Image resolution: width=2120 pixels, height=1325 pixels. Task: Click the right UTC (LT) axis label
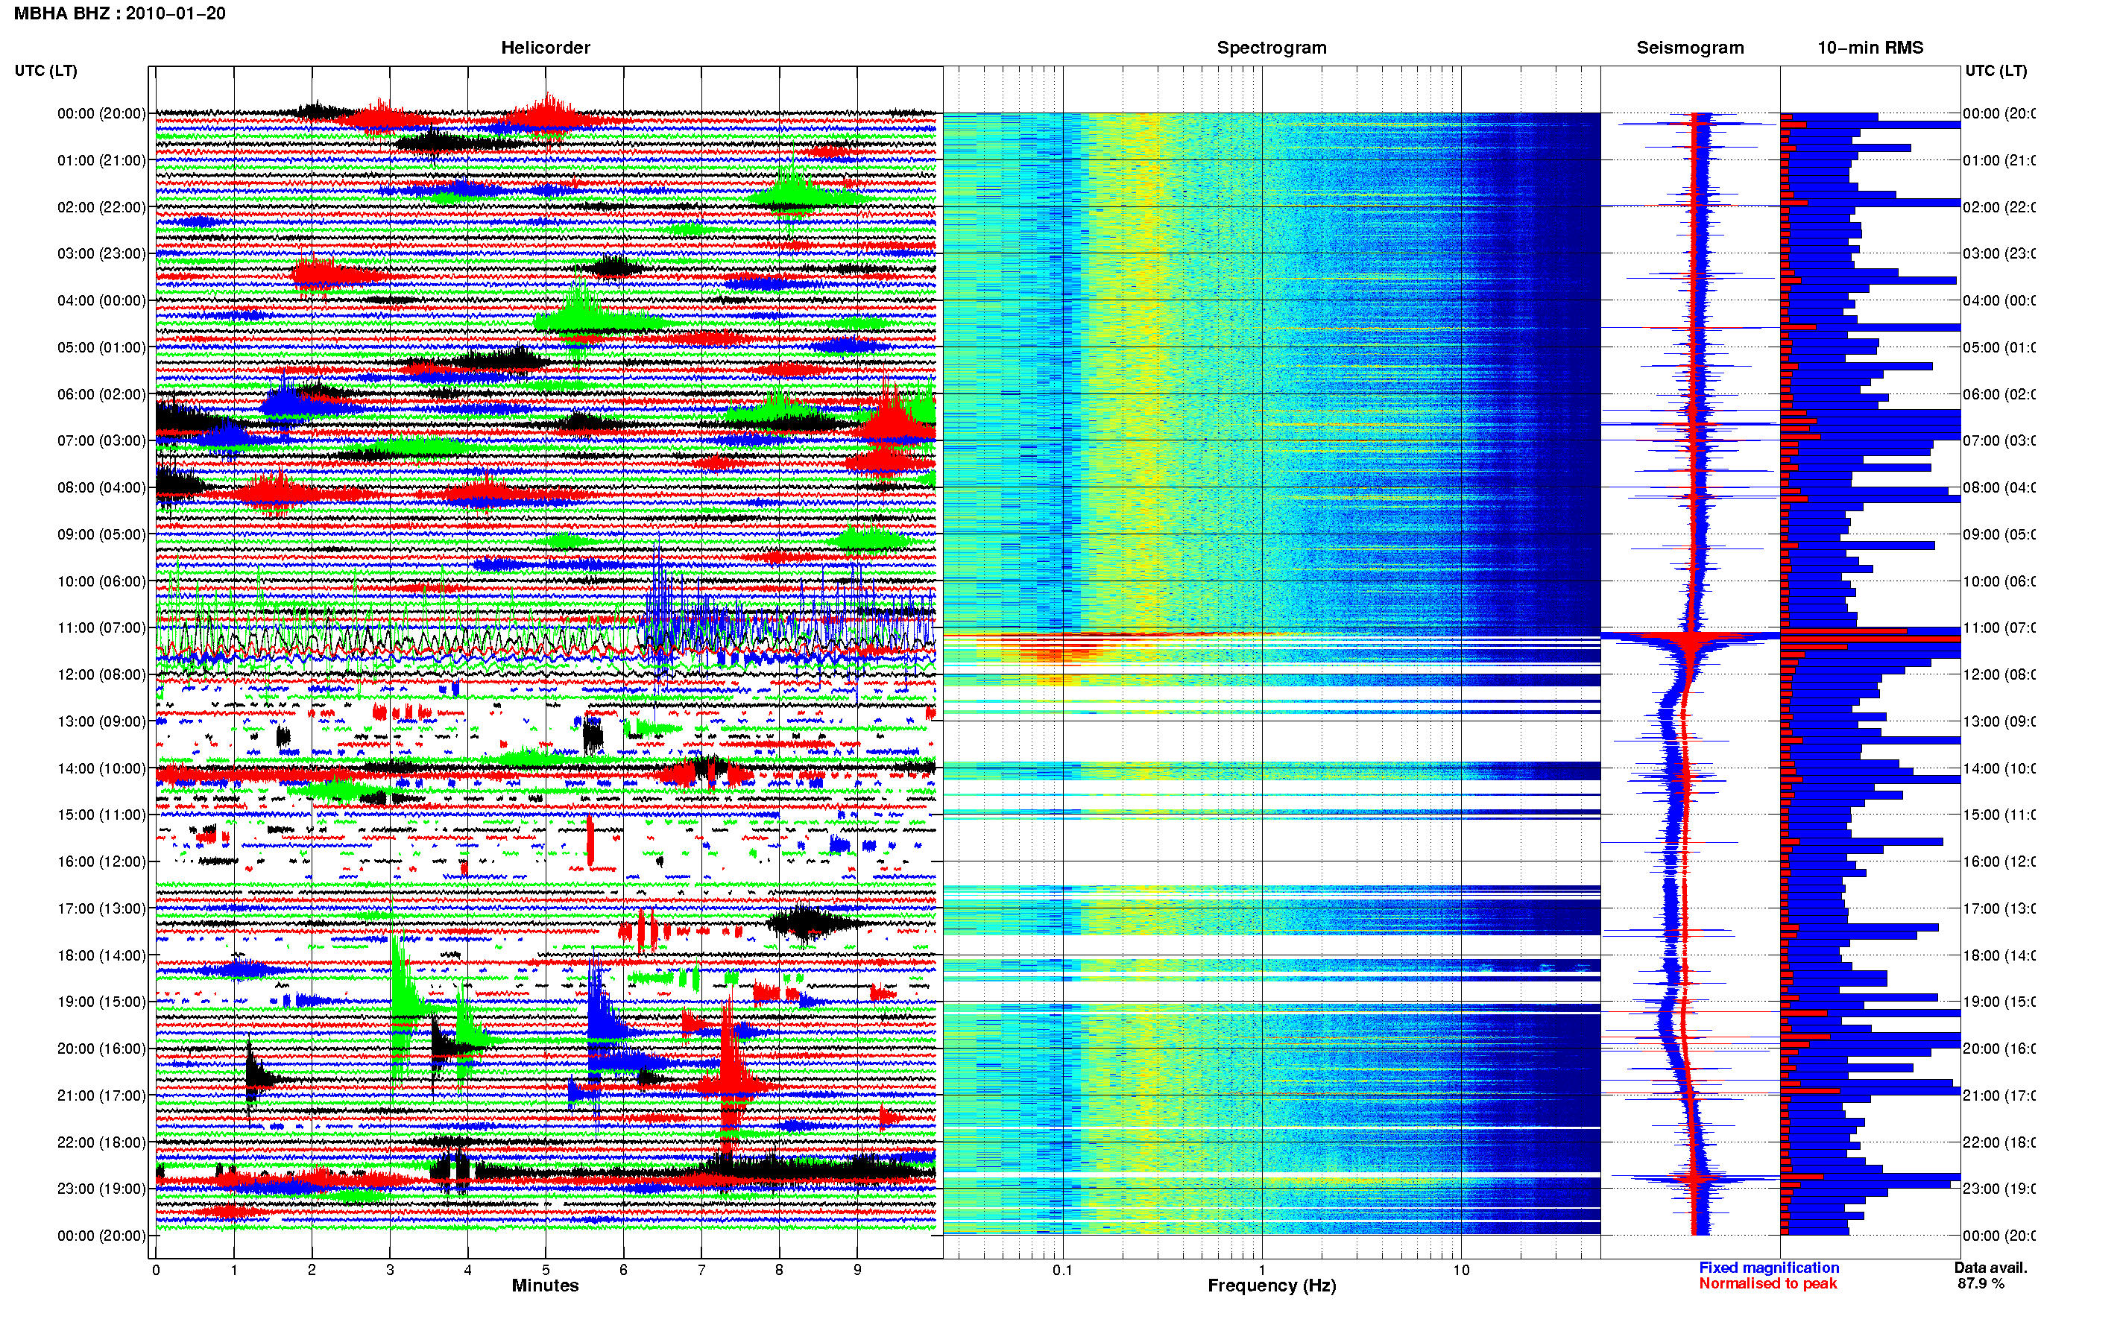(x=1996, y=71)
